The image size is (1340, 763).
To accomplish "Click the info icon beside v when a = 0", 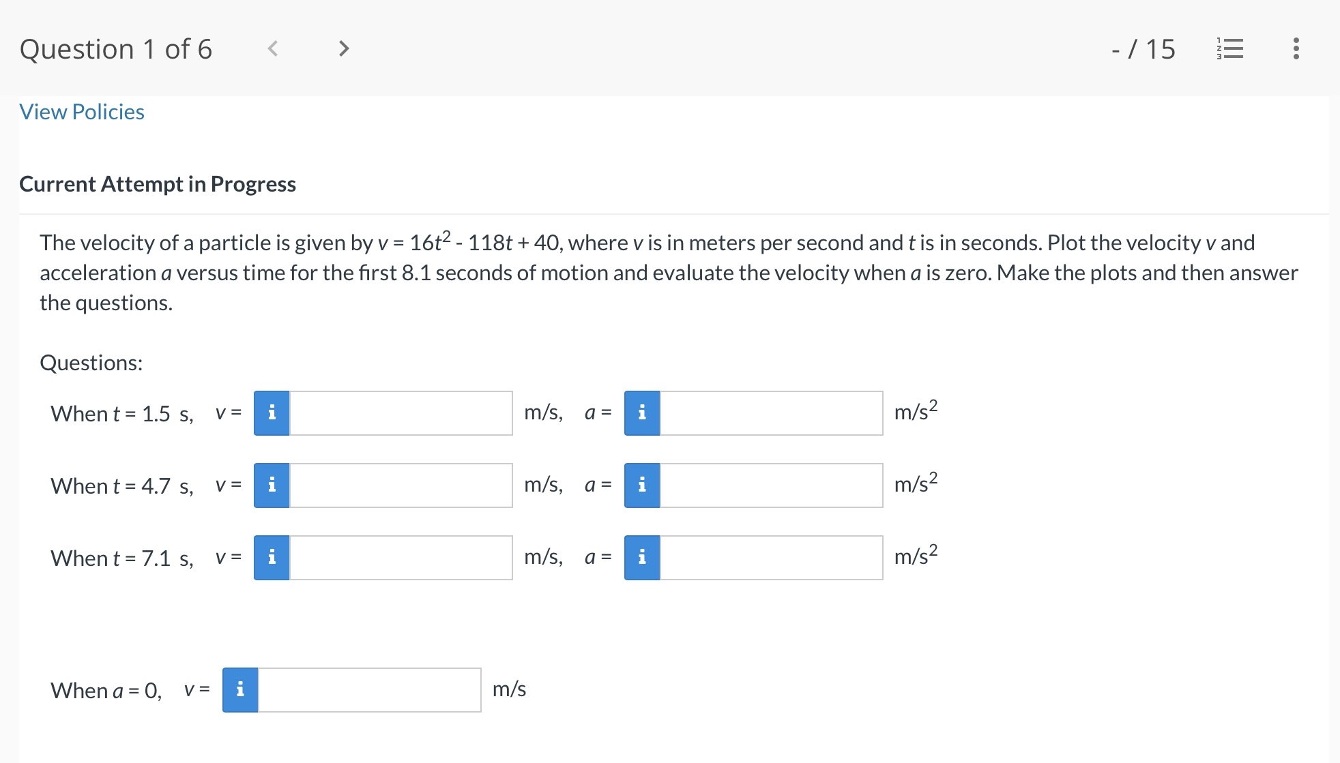I will (239, 689).
